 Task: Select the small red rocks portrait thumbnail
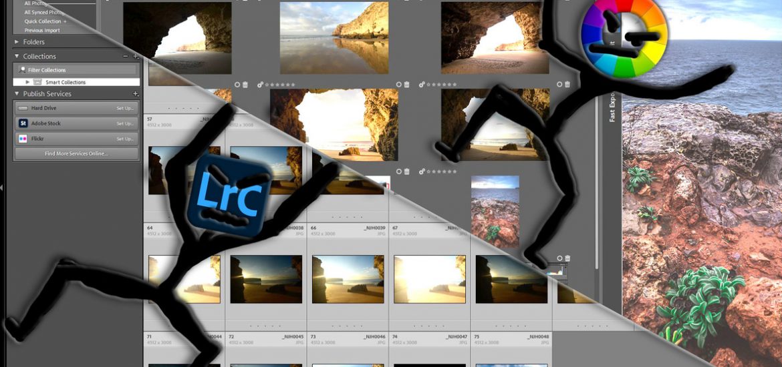[x=495, y=212]
